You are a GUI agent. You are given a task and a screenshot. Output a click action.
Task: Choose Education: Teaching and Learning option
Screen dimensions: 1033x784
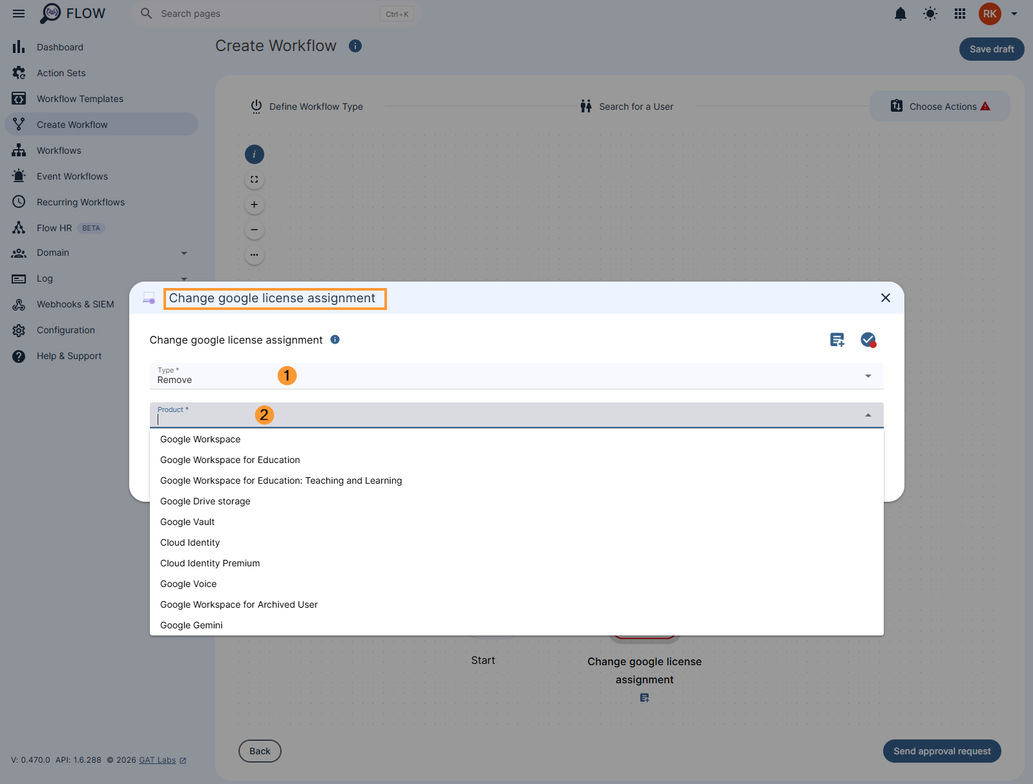(x=516, y=480)
